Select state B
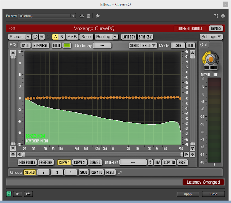Viewport: 231px width, 203px height. pos(62,37)
